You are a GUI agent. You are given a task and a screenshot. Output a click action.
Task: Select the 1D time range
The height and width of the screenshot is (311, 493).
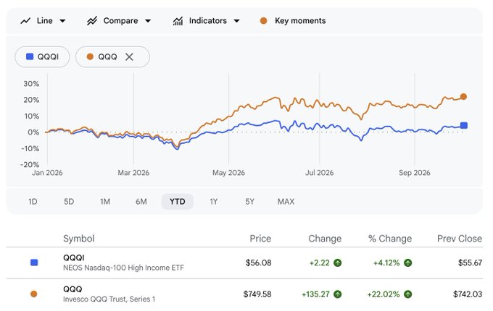coord(33,202)
